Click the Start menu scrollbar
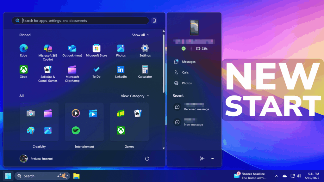Viewport: 324px width, 182px height. point(164,64)
